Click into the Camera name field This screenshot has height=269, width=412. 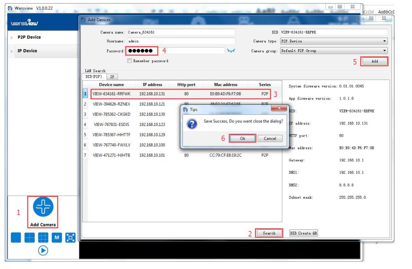click(181, 32)
